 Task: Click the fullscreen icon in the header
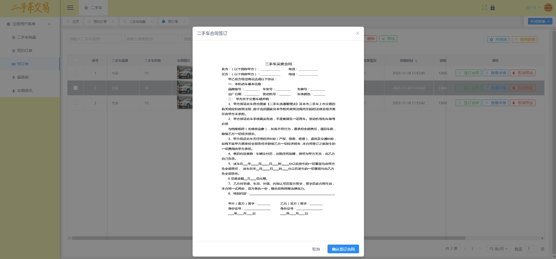click(x=484, y=8)
